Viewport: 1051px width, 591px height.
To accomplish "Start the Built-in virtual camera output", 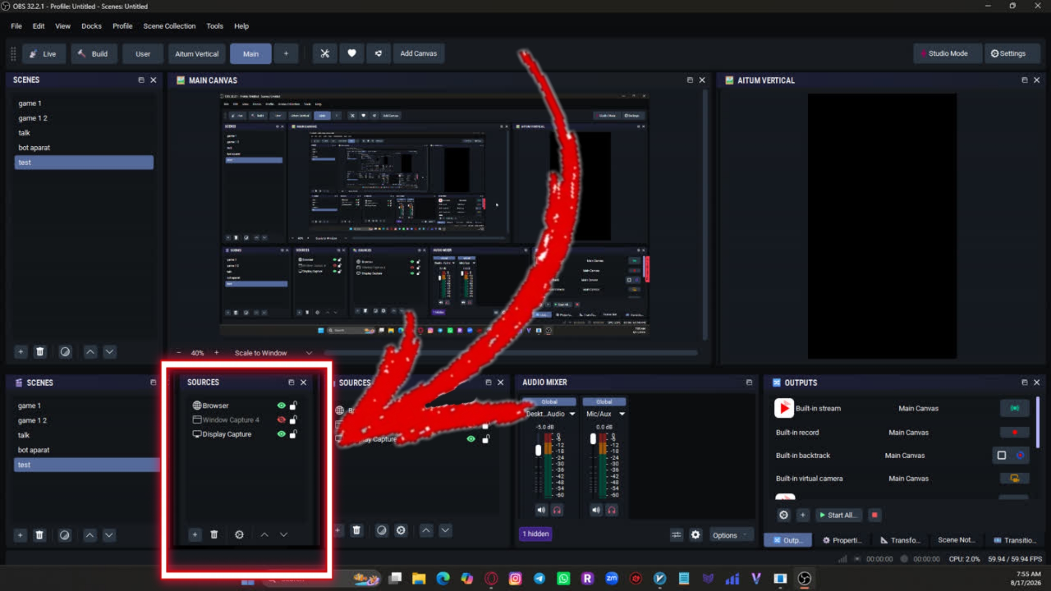I will (1014, 479).
